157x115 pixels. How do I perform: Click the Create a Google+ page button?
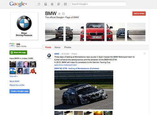19,91
